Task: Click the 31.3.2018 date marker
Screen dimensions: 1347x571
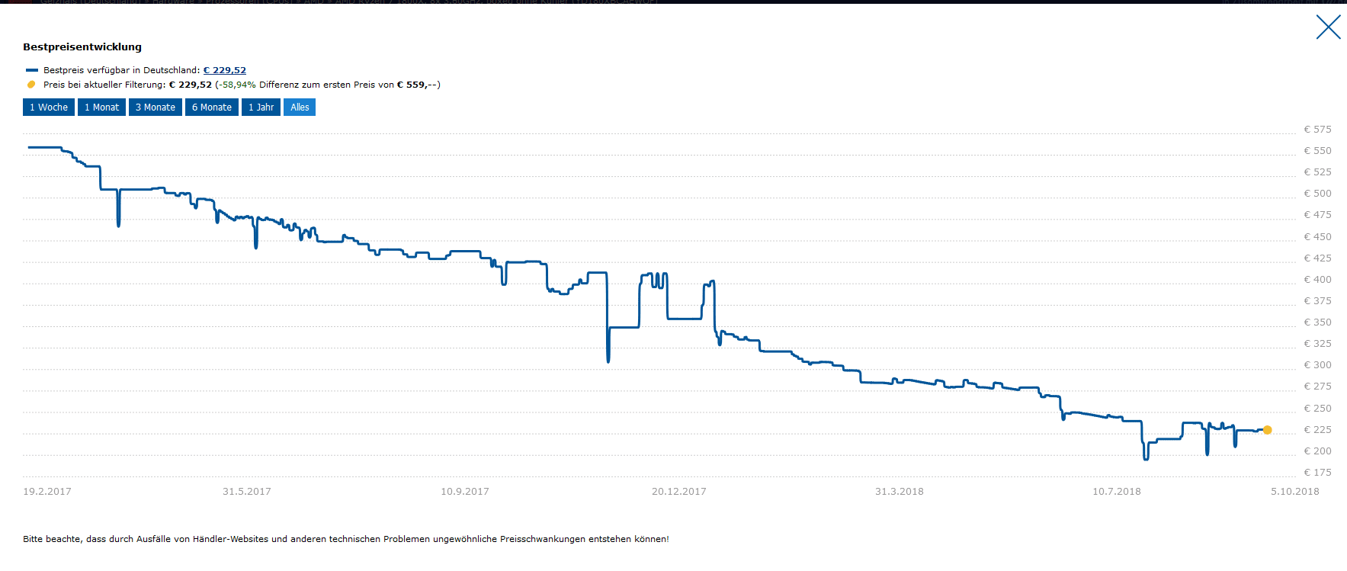Action: pyautogui.click(x=899, y=492)
